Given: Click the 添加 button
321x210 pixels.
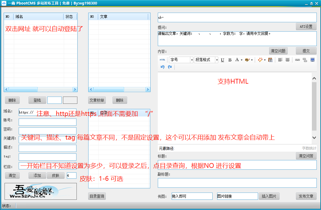Looking at the screenshot, I should (x=37, y=175).
